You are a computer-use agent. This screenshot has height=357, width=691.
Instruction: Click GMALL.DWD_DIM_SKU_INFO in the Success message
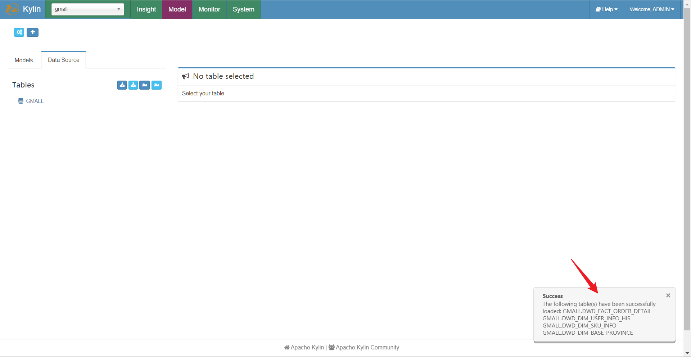(x=579, y=326)
